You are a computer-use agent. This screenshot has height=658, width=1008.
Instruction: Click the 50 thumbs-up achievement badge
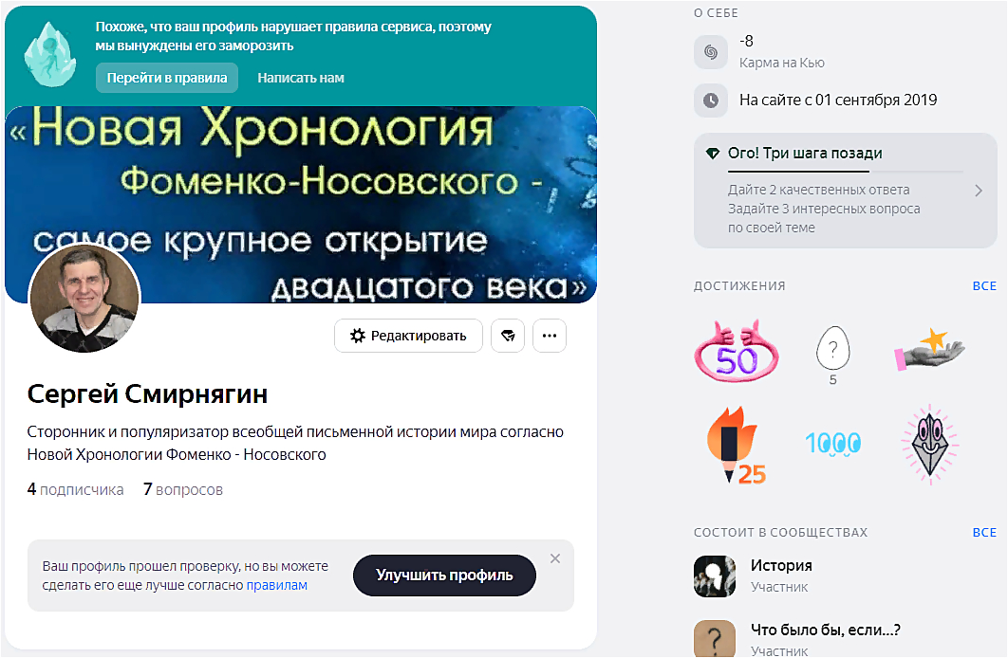pyautogui.click(x=737, y=351)
